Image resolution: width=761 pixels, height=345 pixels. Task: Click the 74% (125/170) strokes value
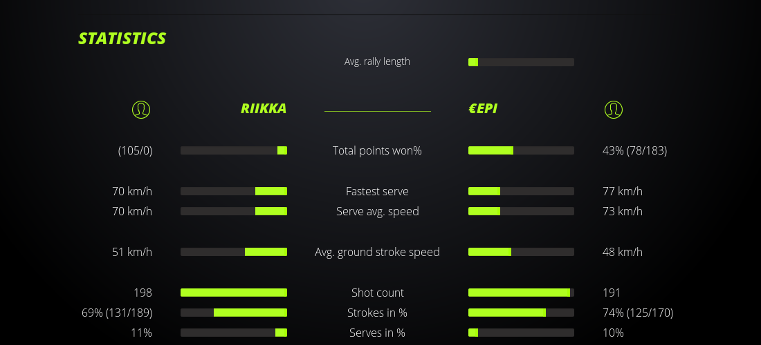pos(638,313)
